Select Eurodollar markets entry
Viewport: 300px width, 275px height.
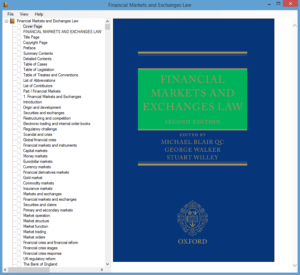pos(38,161)
